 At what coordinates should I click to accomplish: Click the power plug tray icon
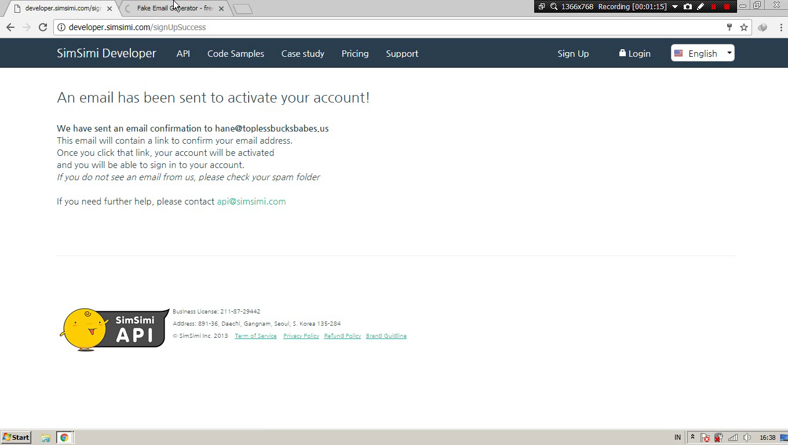[718, 437]
